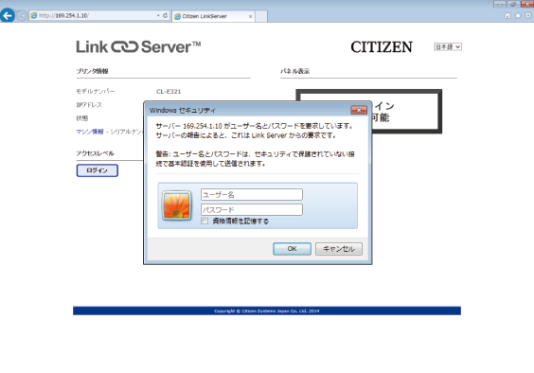Minimize the browser window
This screenshot has height=373, width=534.
pyautogui.click(x=500, y=4)
